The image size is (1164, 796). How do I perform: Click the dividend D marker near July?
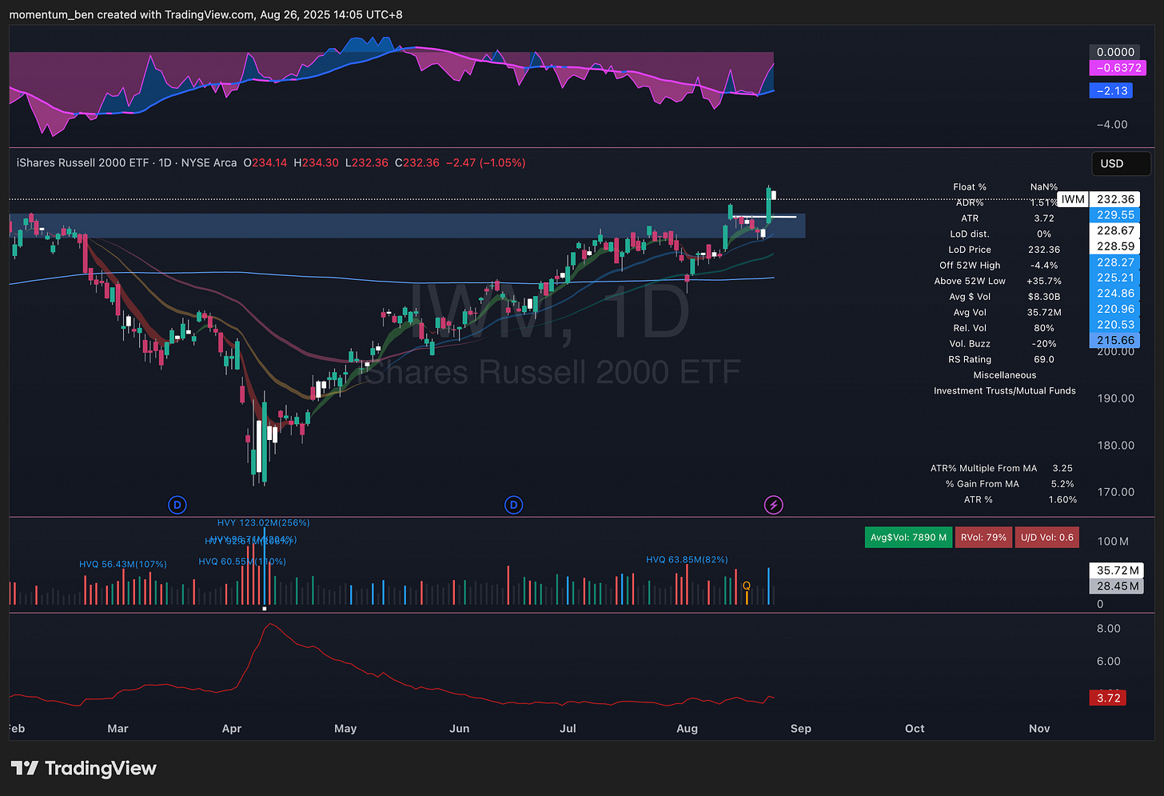[x=514, y=505]
